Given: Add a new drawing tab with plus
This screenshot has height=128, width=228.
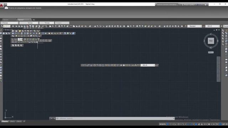Looking at the screenshot, I should click(x=34, y=20).
